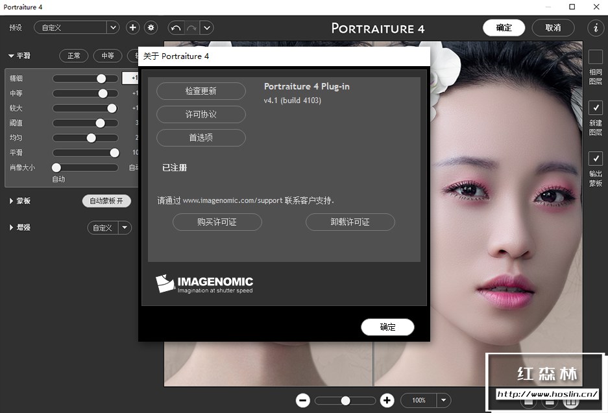Open 首选项 in the About dialog
608x413 pixels.
pyautogui.click(x=201, y=137)
